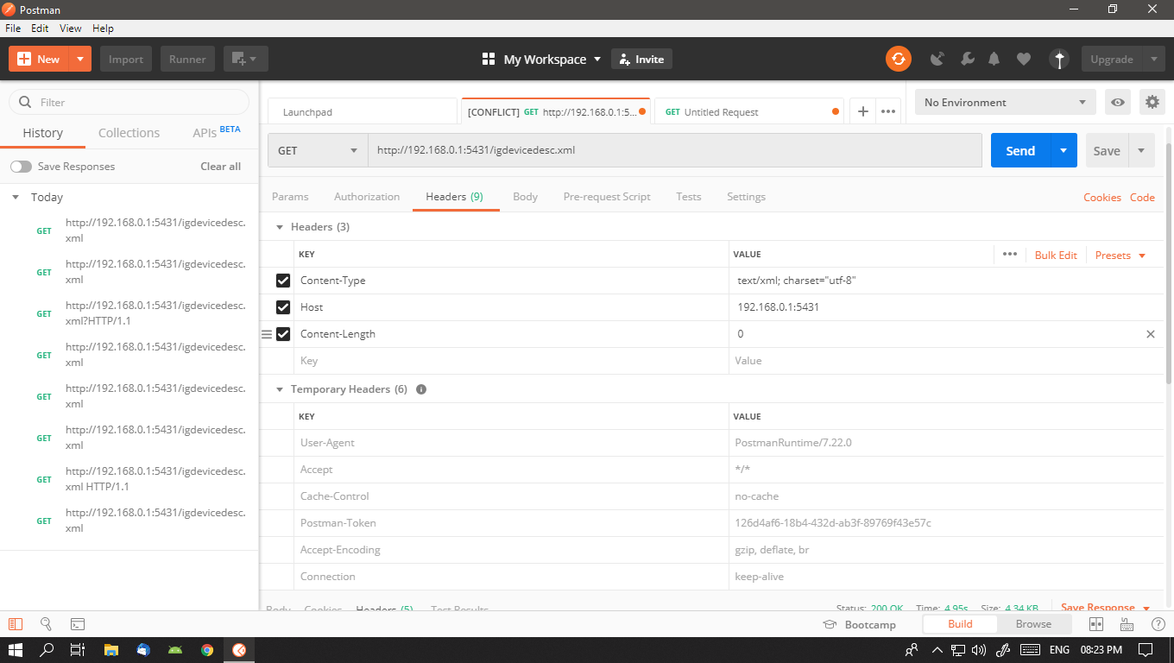Open the satellite capture requests icon
The height and width of the screenshot is (663, 1174).
tap(937, 59)
